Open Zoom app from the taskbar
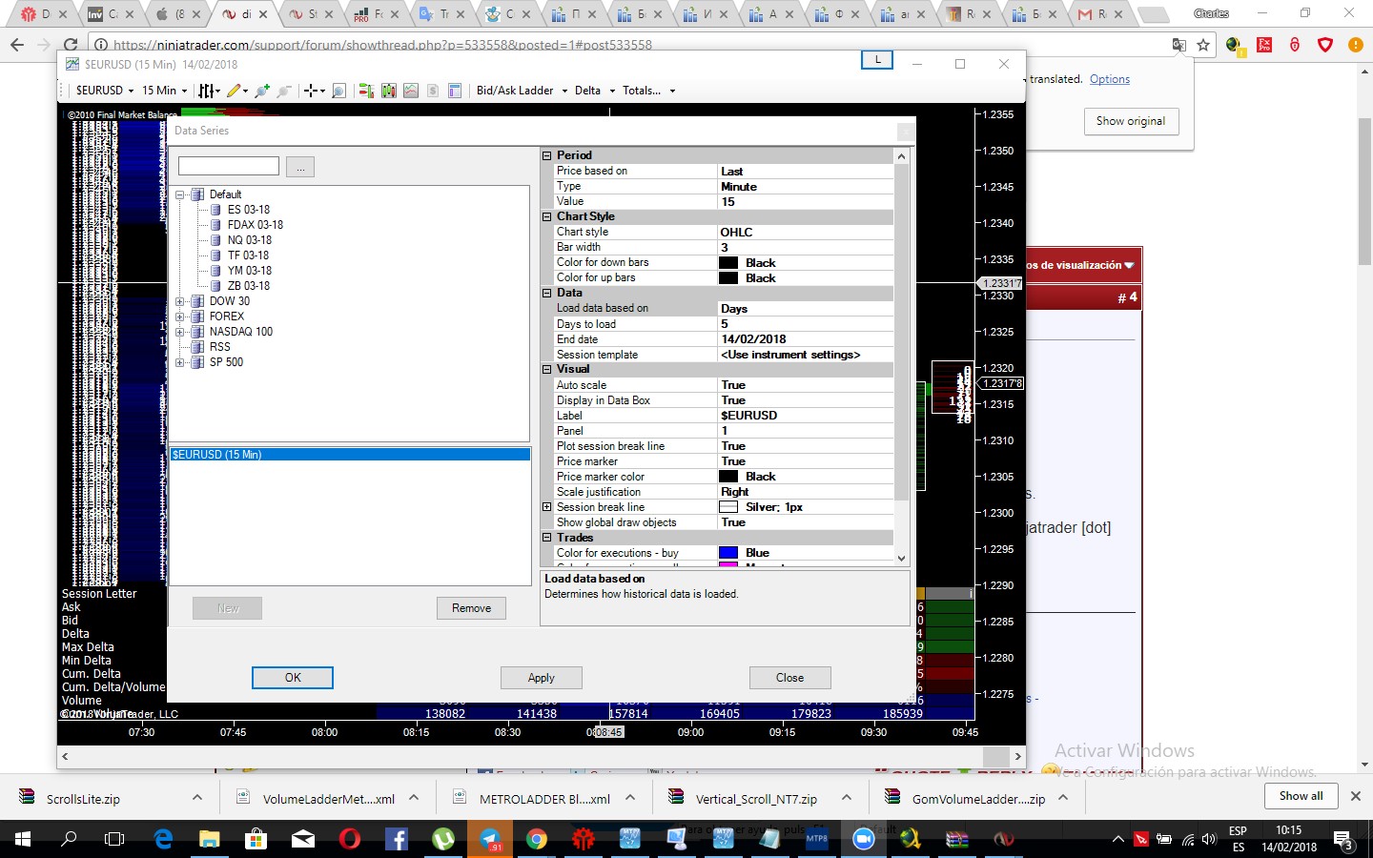 864,839
